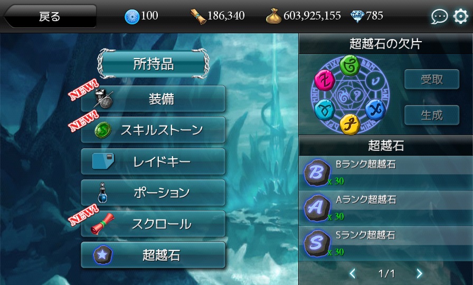Click the 受取 receive button
The height and width of the screenshot is (285, 473).
[x=432, y=79]
